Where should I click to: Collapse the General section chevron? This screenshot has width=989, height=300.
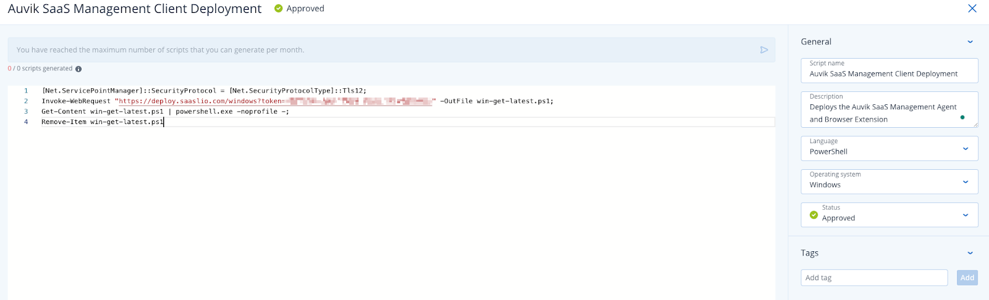pyautogui.click(x=970, y=42)
